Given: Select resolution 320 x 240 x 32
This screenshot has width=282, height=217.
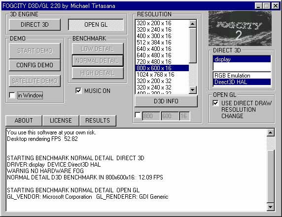Looking at the screenshot, I should [x=162, y=87].
